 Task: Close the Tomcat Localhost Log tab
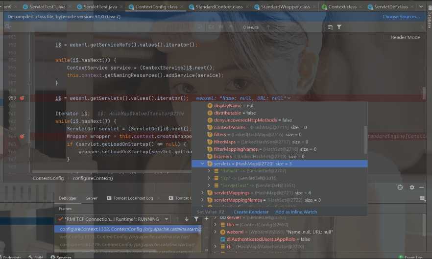click(159, 198)
